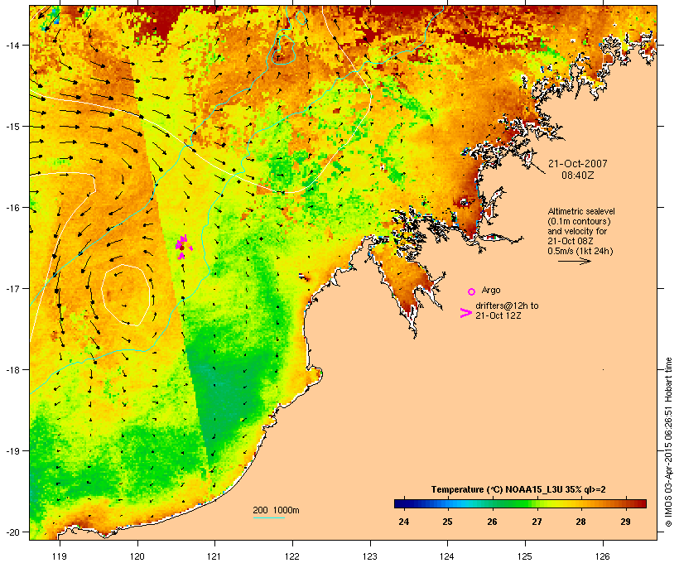Image resolution: width=679 pixels, height=563 pixels.
Task: Click the '(0.1m contours)' text
Action: (579, 221)
